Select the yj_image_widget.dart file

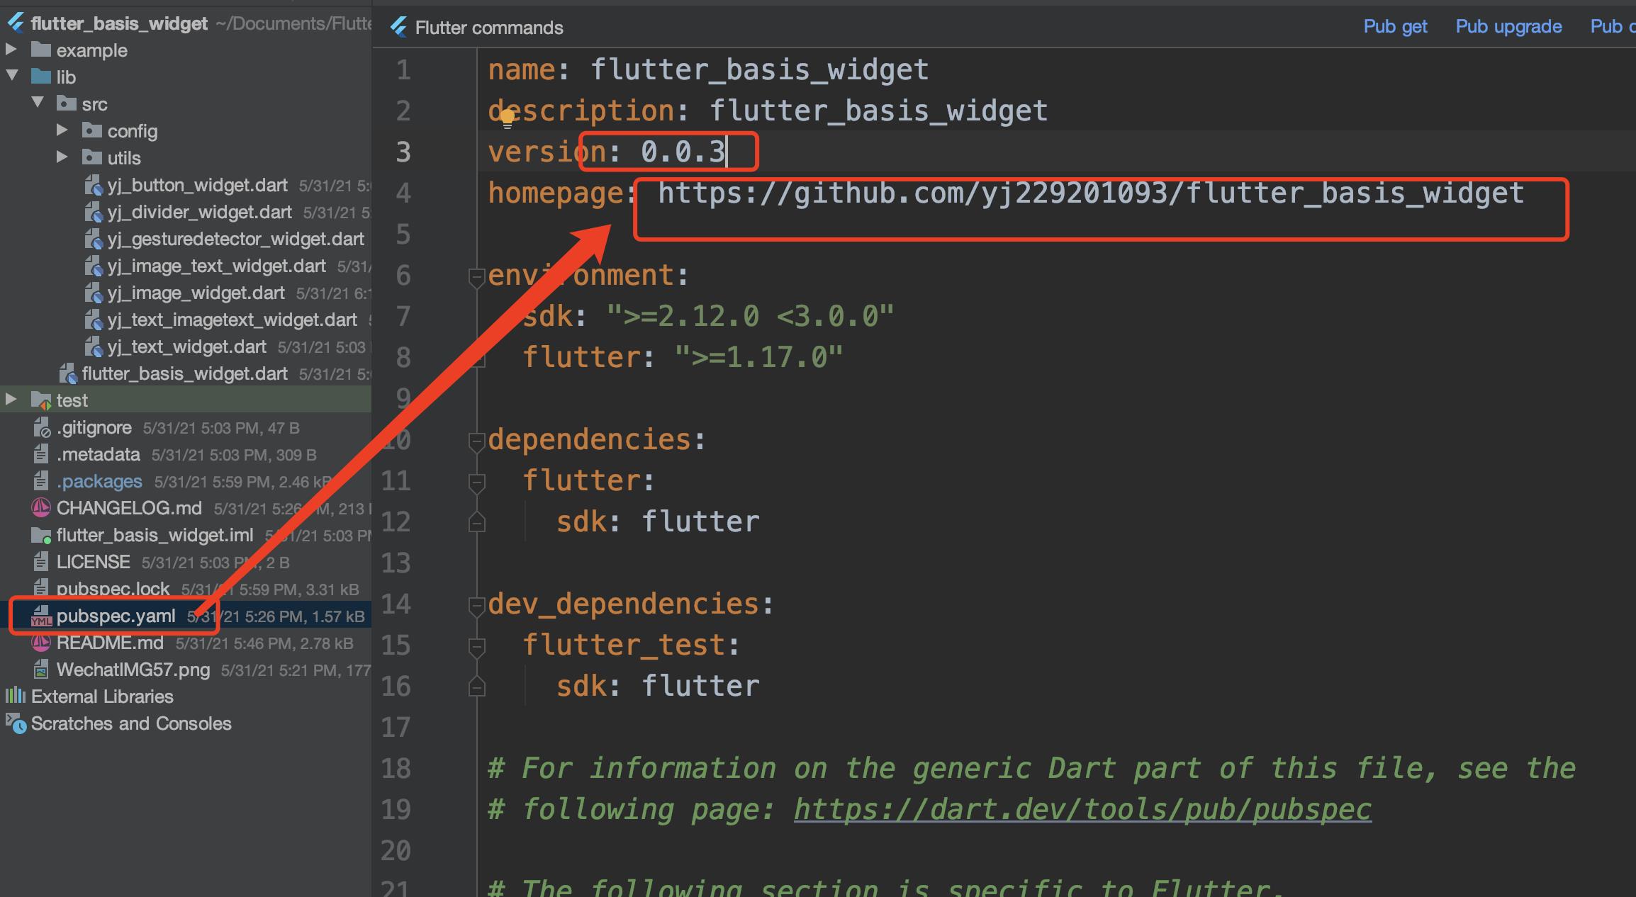[196, 293]
